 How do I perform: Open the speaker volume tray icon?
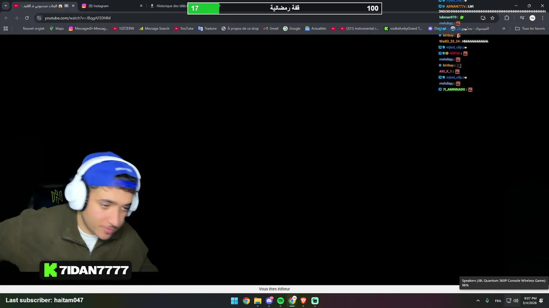[516, 301]
